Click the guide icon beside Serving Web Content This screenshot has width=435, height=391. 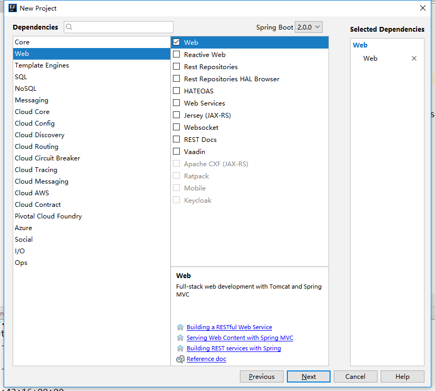[180, 338]
